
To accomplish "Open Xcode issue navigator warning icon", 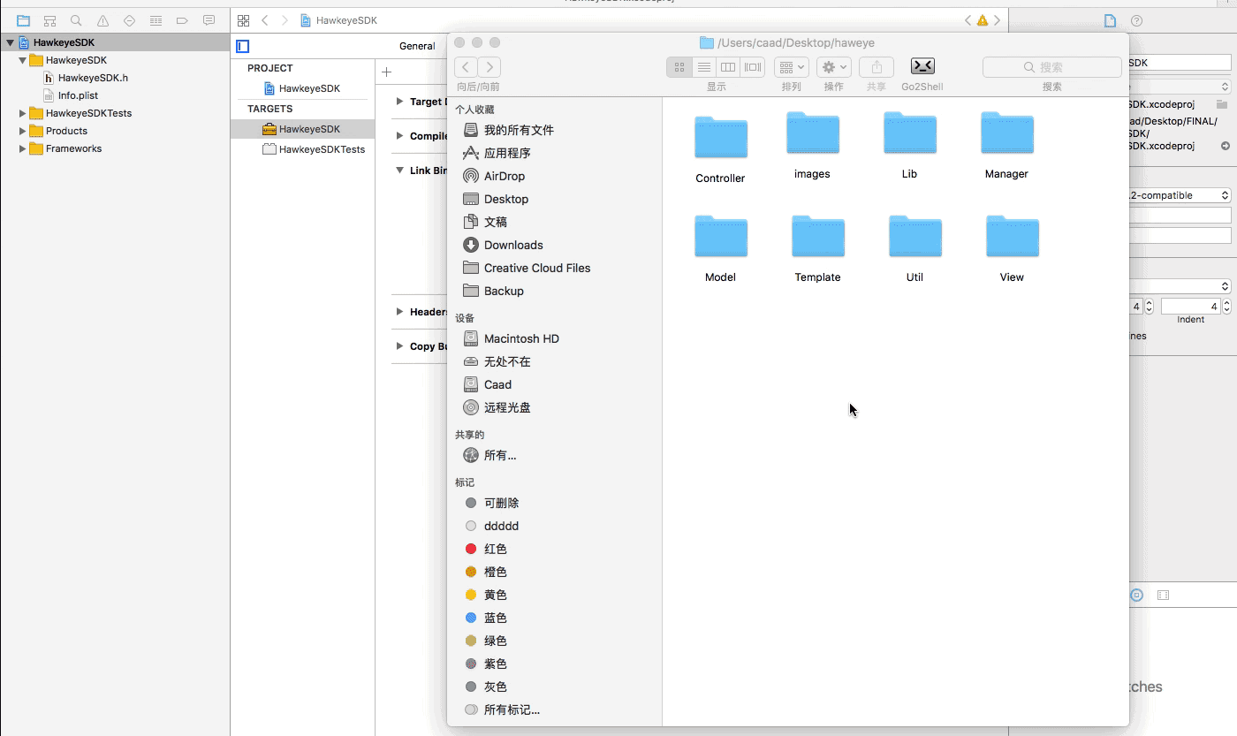I will [102, 20].
